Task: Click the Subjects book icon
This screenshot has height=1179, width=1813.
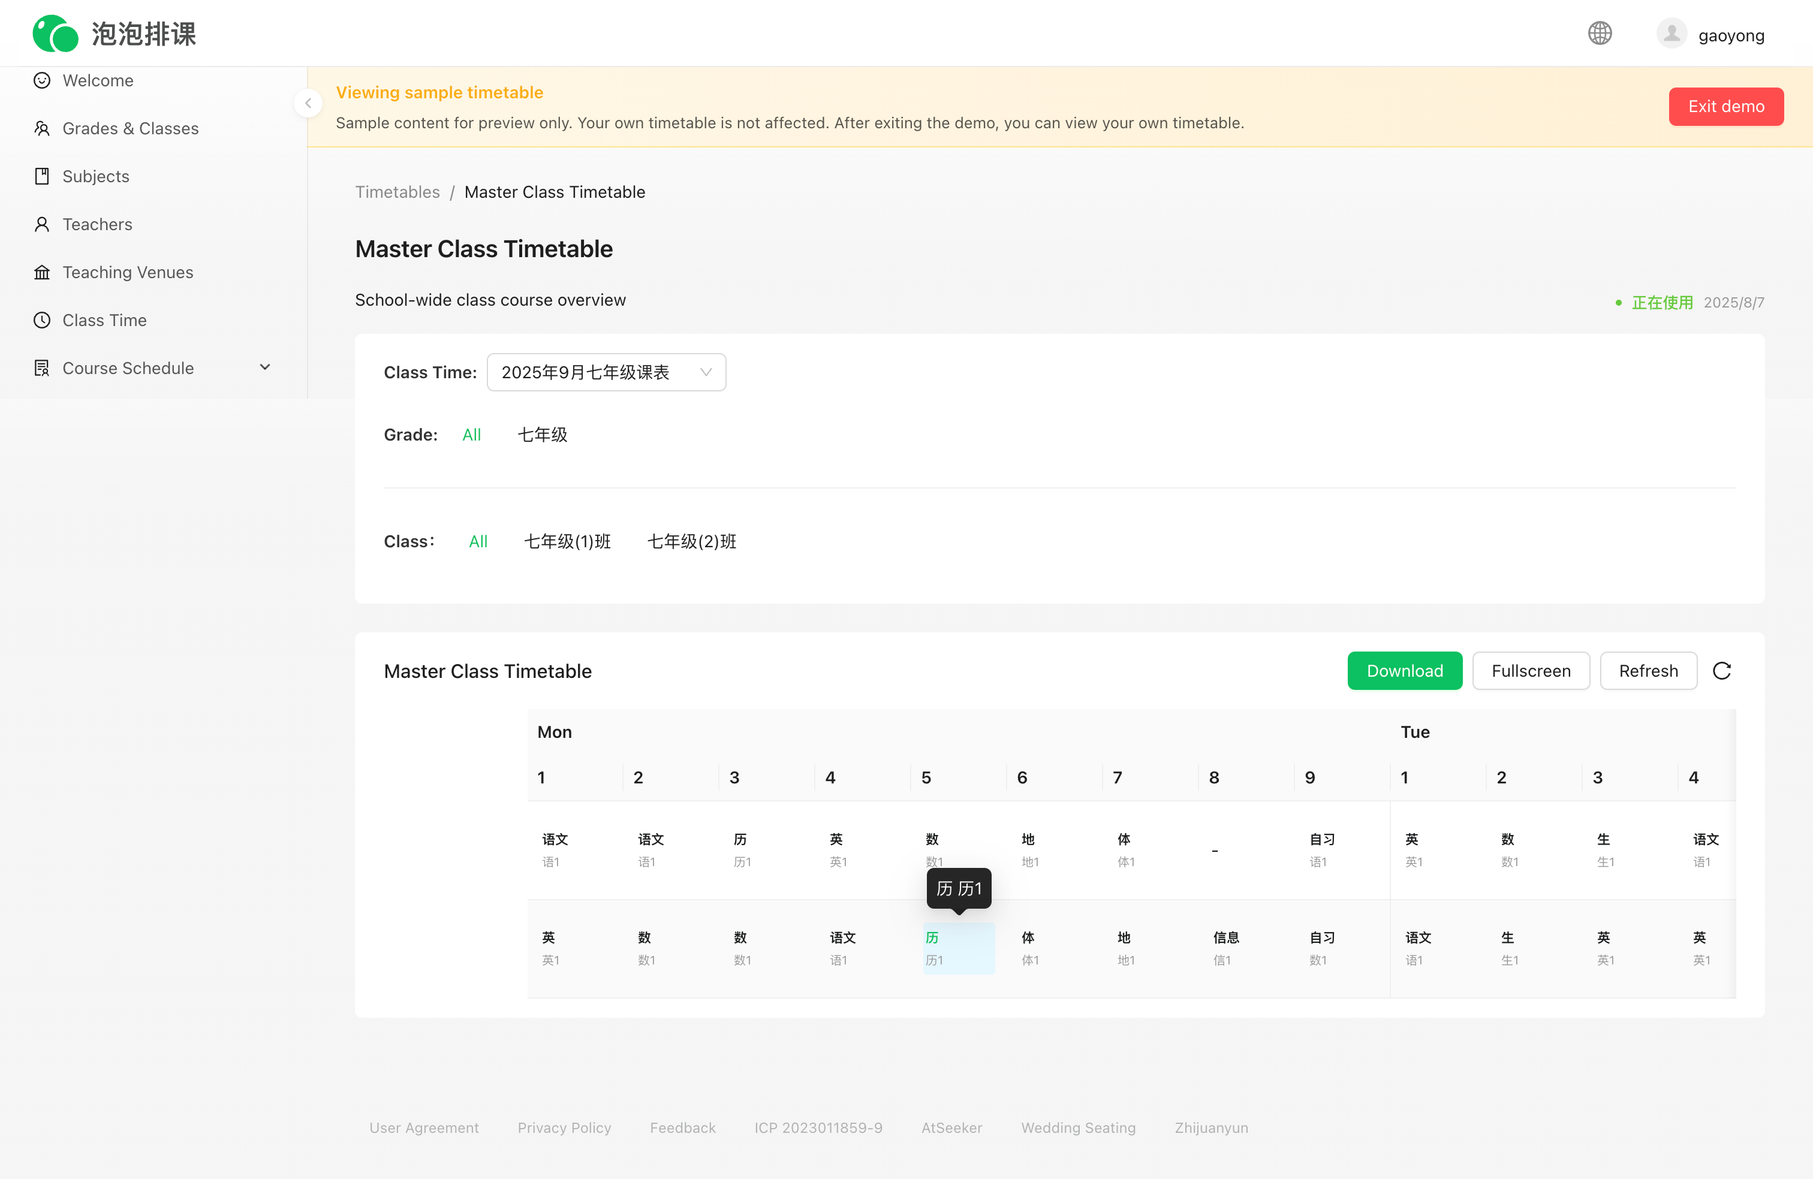Action: pyautogui.click(x=42, y=176)
